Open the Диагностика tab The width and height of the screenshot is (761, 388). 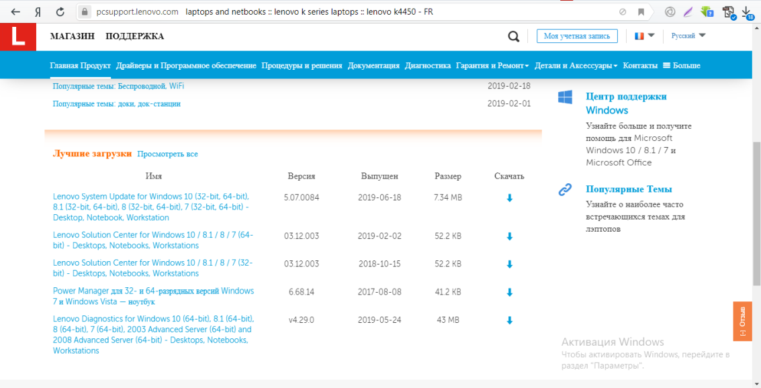428,66
